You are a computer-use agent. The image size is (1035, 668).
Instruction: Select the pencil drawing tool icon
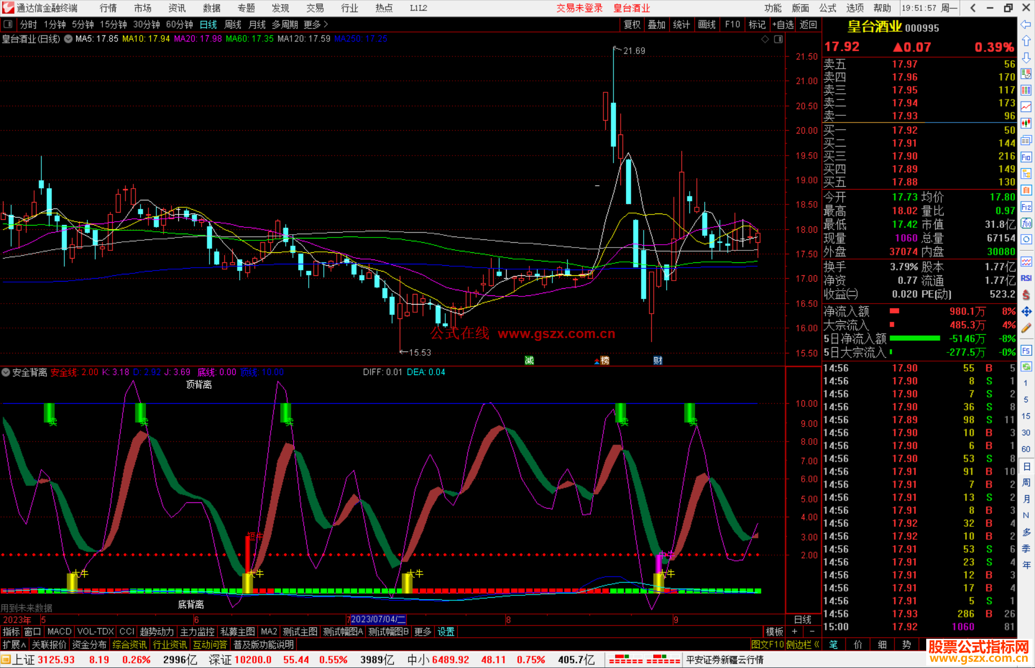(1026, 328)
